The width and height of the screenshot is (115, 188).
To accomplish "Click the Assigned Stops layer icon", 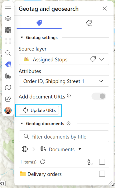I will [26, 59].
